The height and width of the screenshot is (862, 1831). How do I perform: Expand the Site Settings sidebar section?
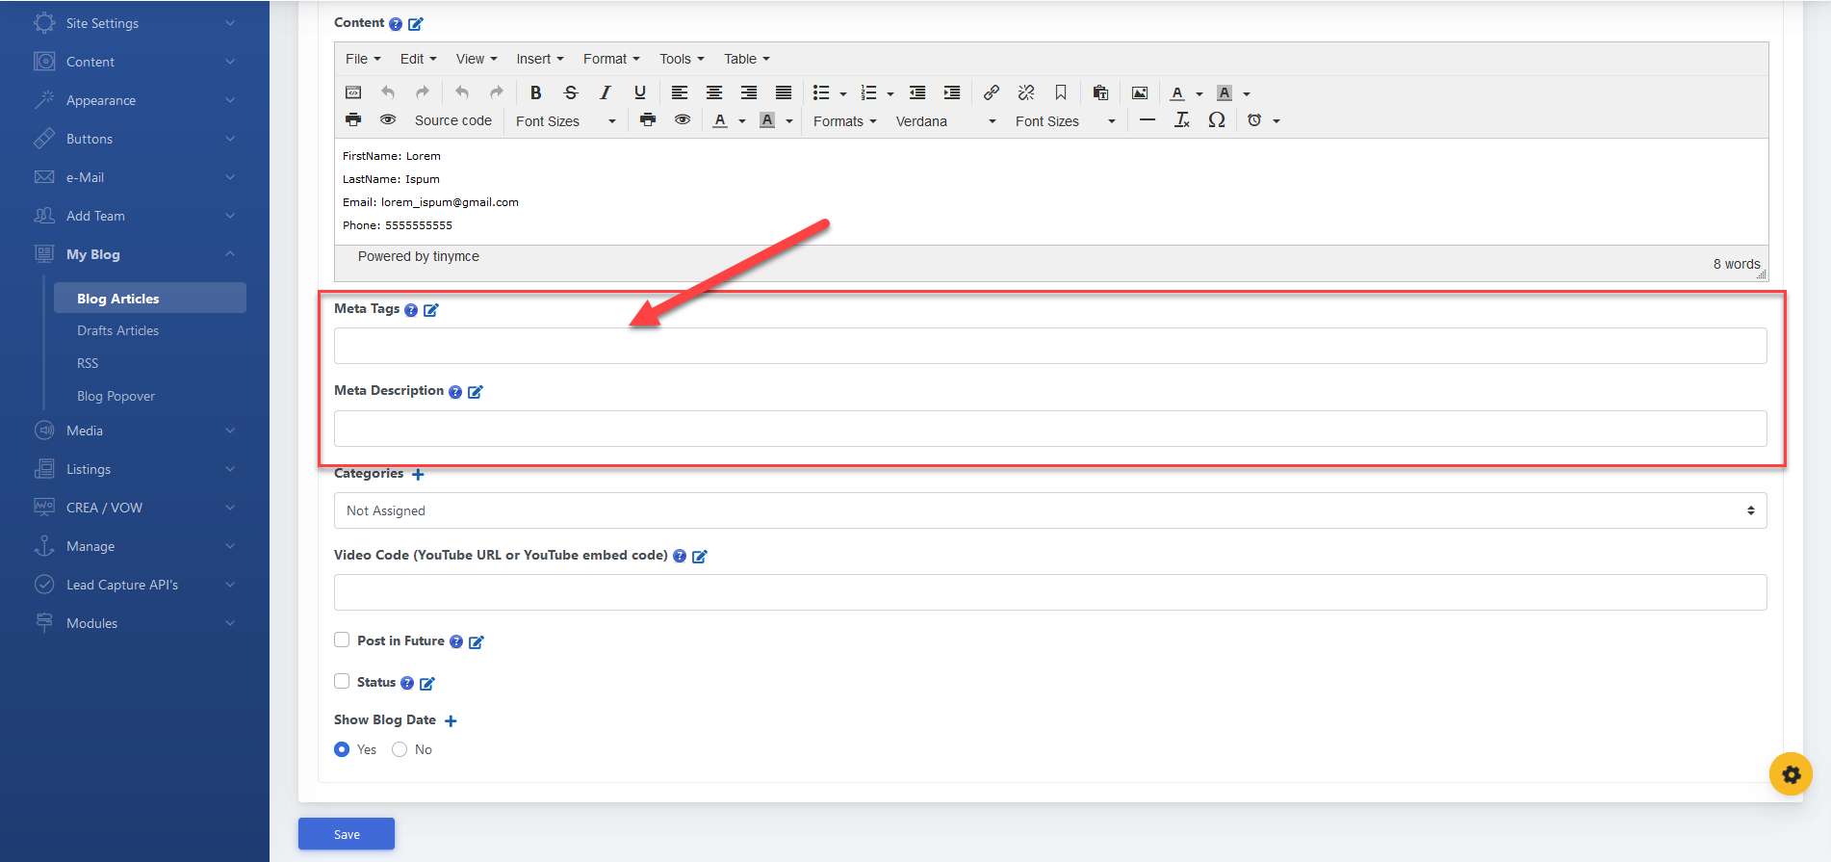[135, 23]
